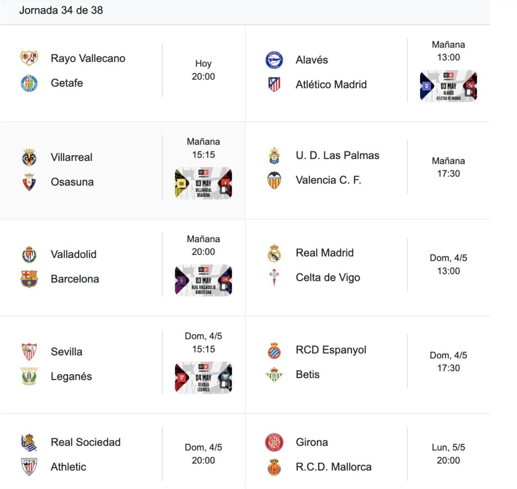Click the Real Madrid crest
The height and width of the screenshot is (489, 517).
point(274,253)
